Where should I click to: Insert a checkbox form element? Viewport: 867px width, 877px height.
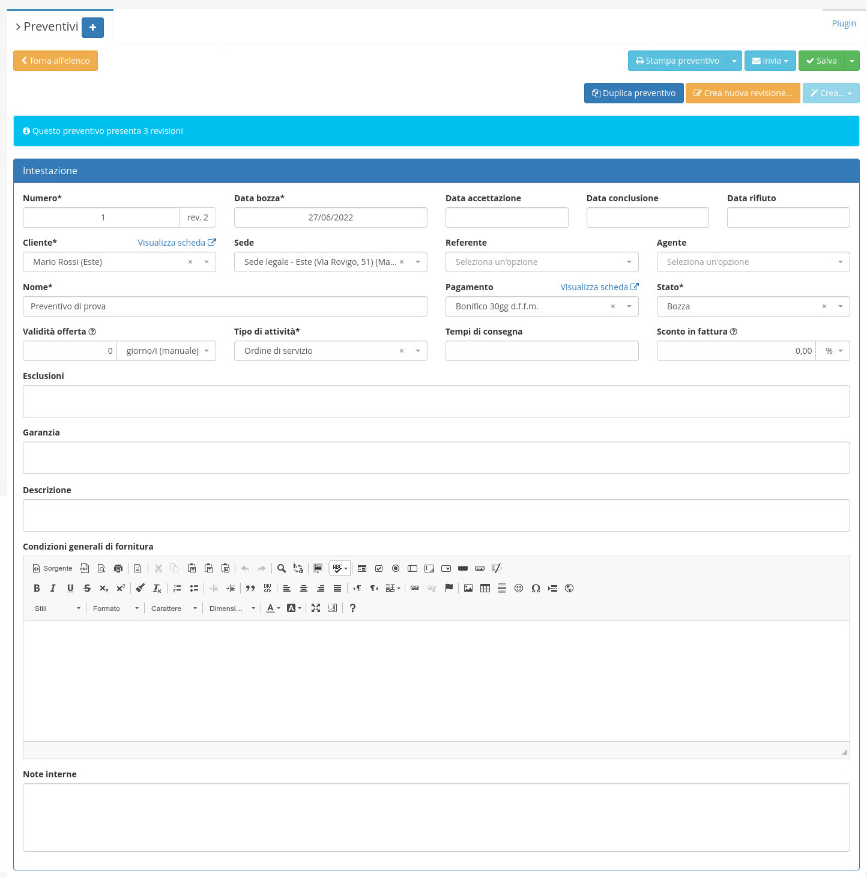click(379, 568)
